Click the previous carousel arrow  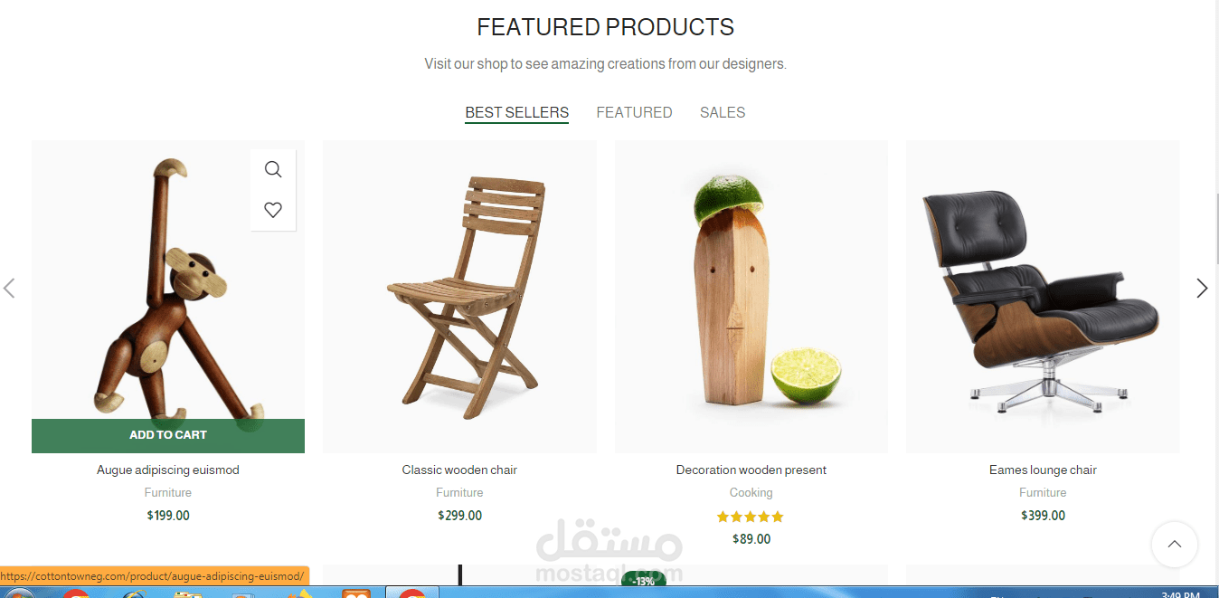9,288
